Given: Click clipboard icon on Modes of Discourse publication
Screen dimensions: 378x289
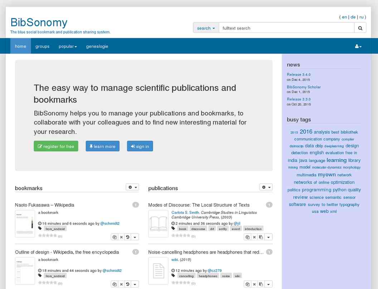Looking at the screenshot, I should (x=261, y=237).
